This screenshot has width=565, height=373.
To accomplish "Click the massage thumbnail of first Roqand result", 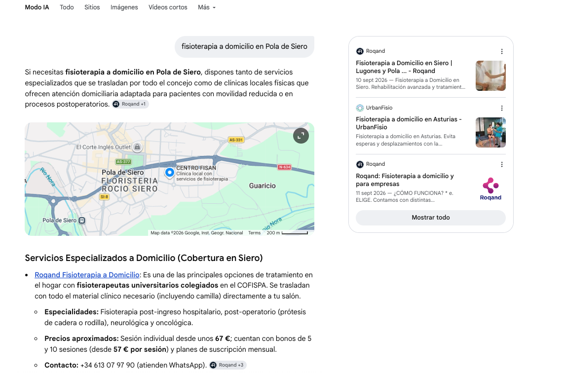I will click(490, 75).
